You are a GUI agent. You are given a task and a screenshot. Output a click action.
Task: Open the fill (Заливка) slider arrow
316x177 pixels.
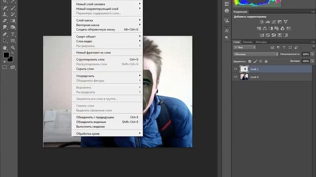(x=313, y=61)
